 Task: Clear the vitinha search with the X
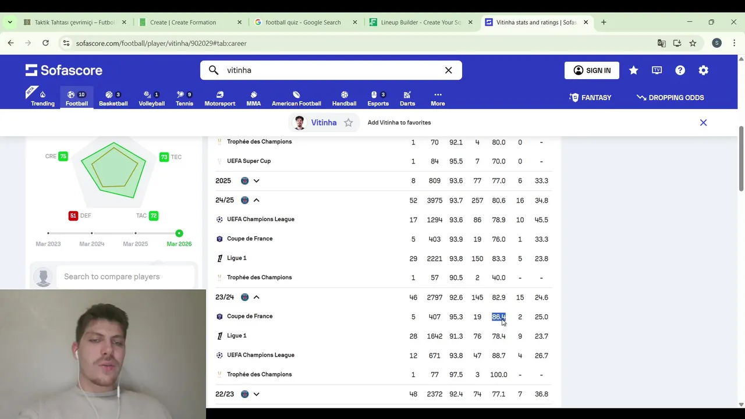click(x=448, y=70)
